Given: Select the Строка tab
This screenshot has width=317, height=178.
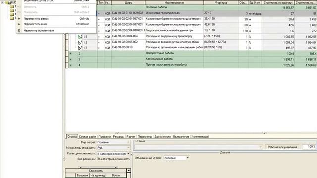Looking at the screenshot, I should [72, 137].
